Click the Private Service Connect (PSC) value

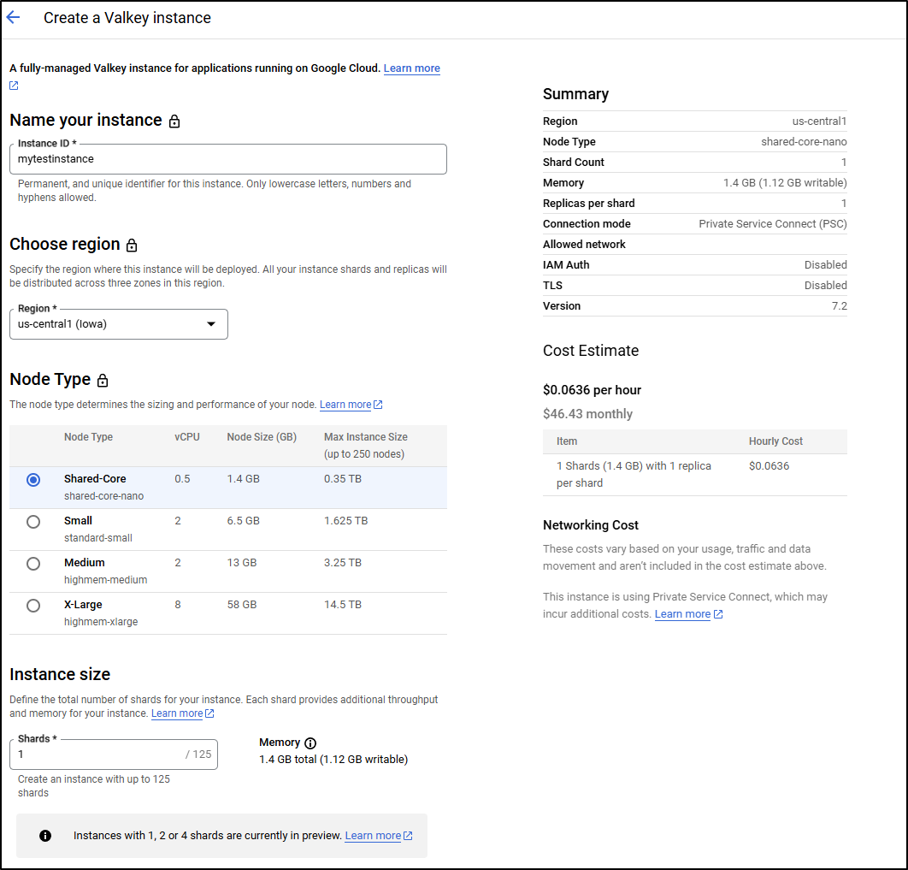point(773,223)
